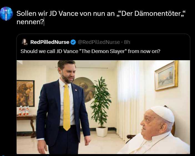This screenshot has height=156, width=195.
Task: Click RedPilledNurse's small profile picture
Action: pyautogui.click(x=24, y=42)
